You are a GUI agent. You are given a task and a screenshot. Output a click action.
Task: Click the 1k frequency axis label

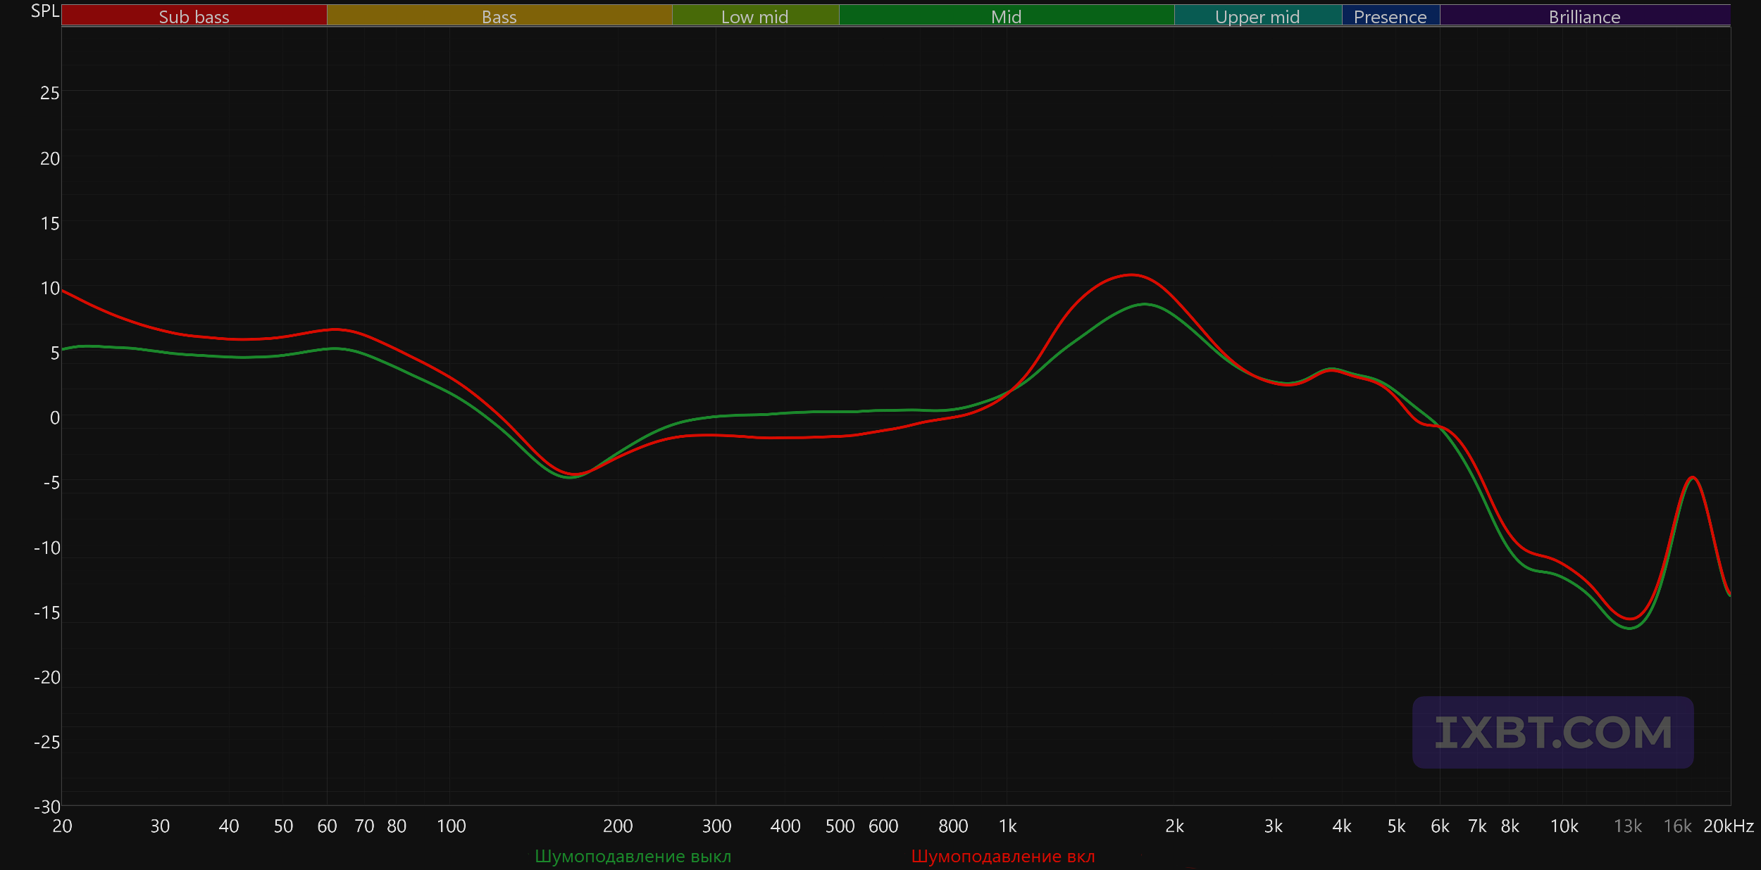1007,826
